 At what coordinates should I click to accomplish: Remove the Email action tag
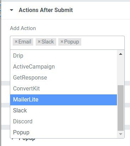(x=16, y=42)
